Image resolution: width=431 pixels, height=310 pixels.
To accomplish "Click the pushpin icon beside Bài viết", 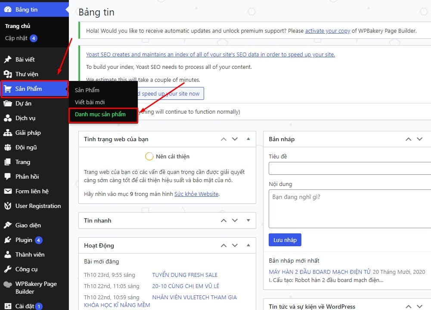I will (x=7, y=59).
